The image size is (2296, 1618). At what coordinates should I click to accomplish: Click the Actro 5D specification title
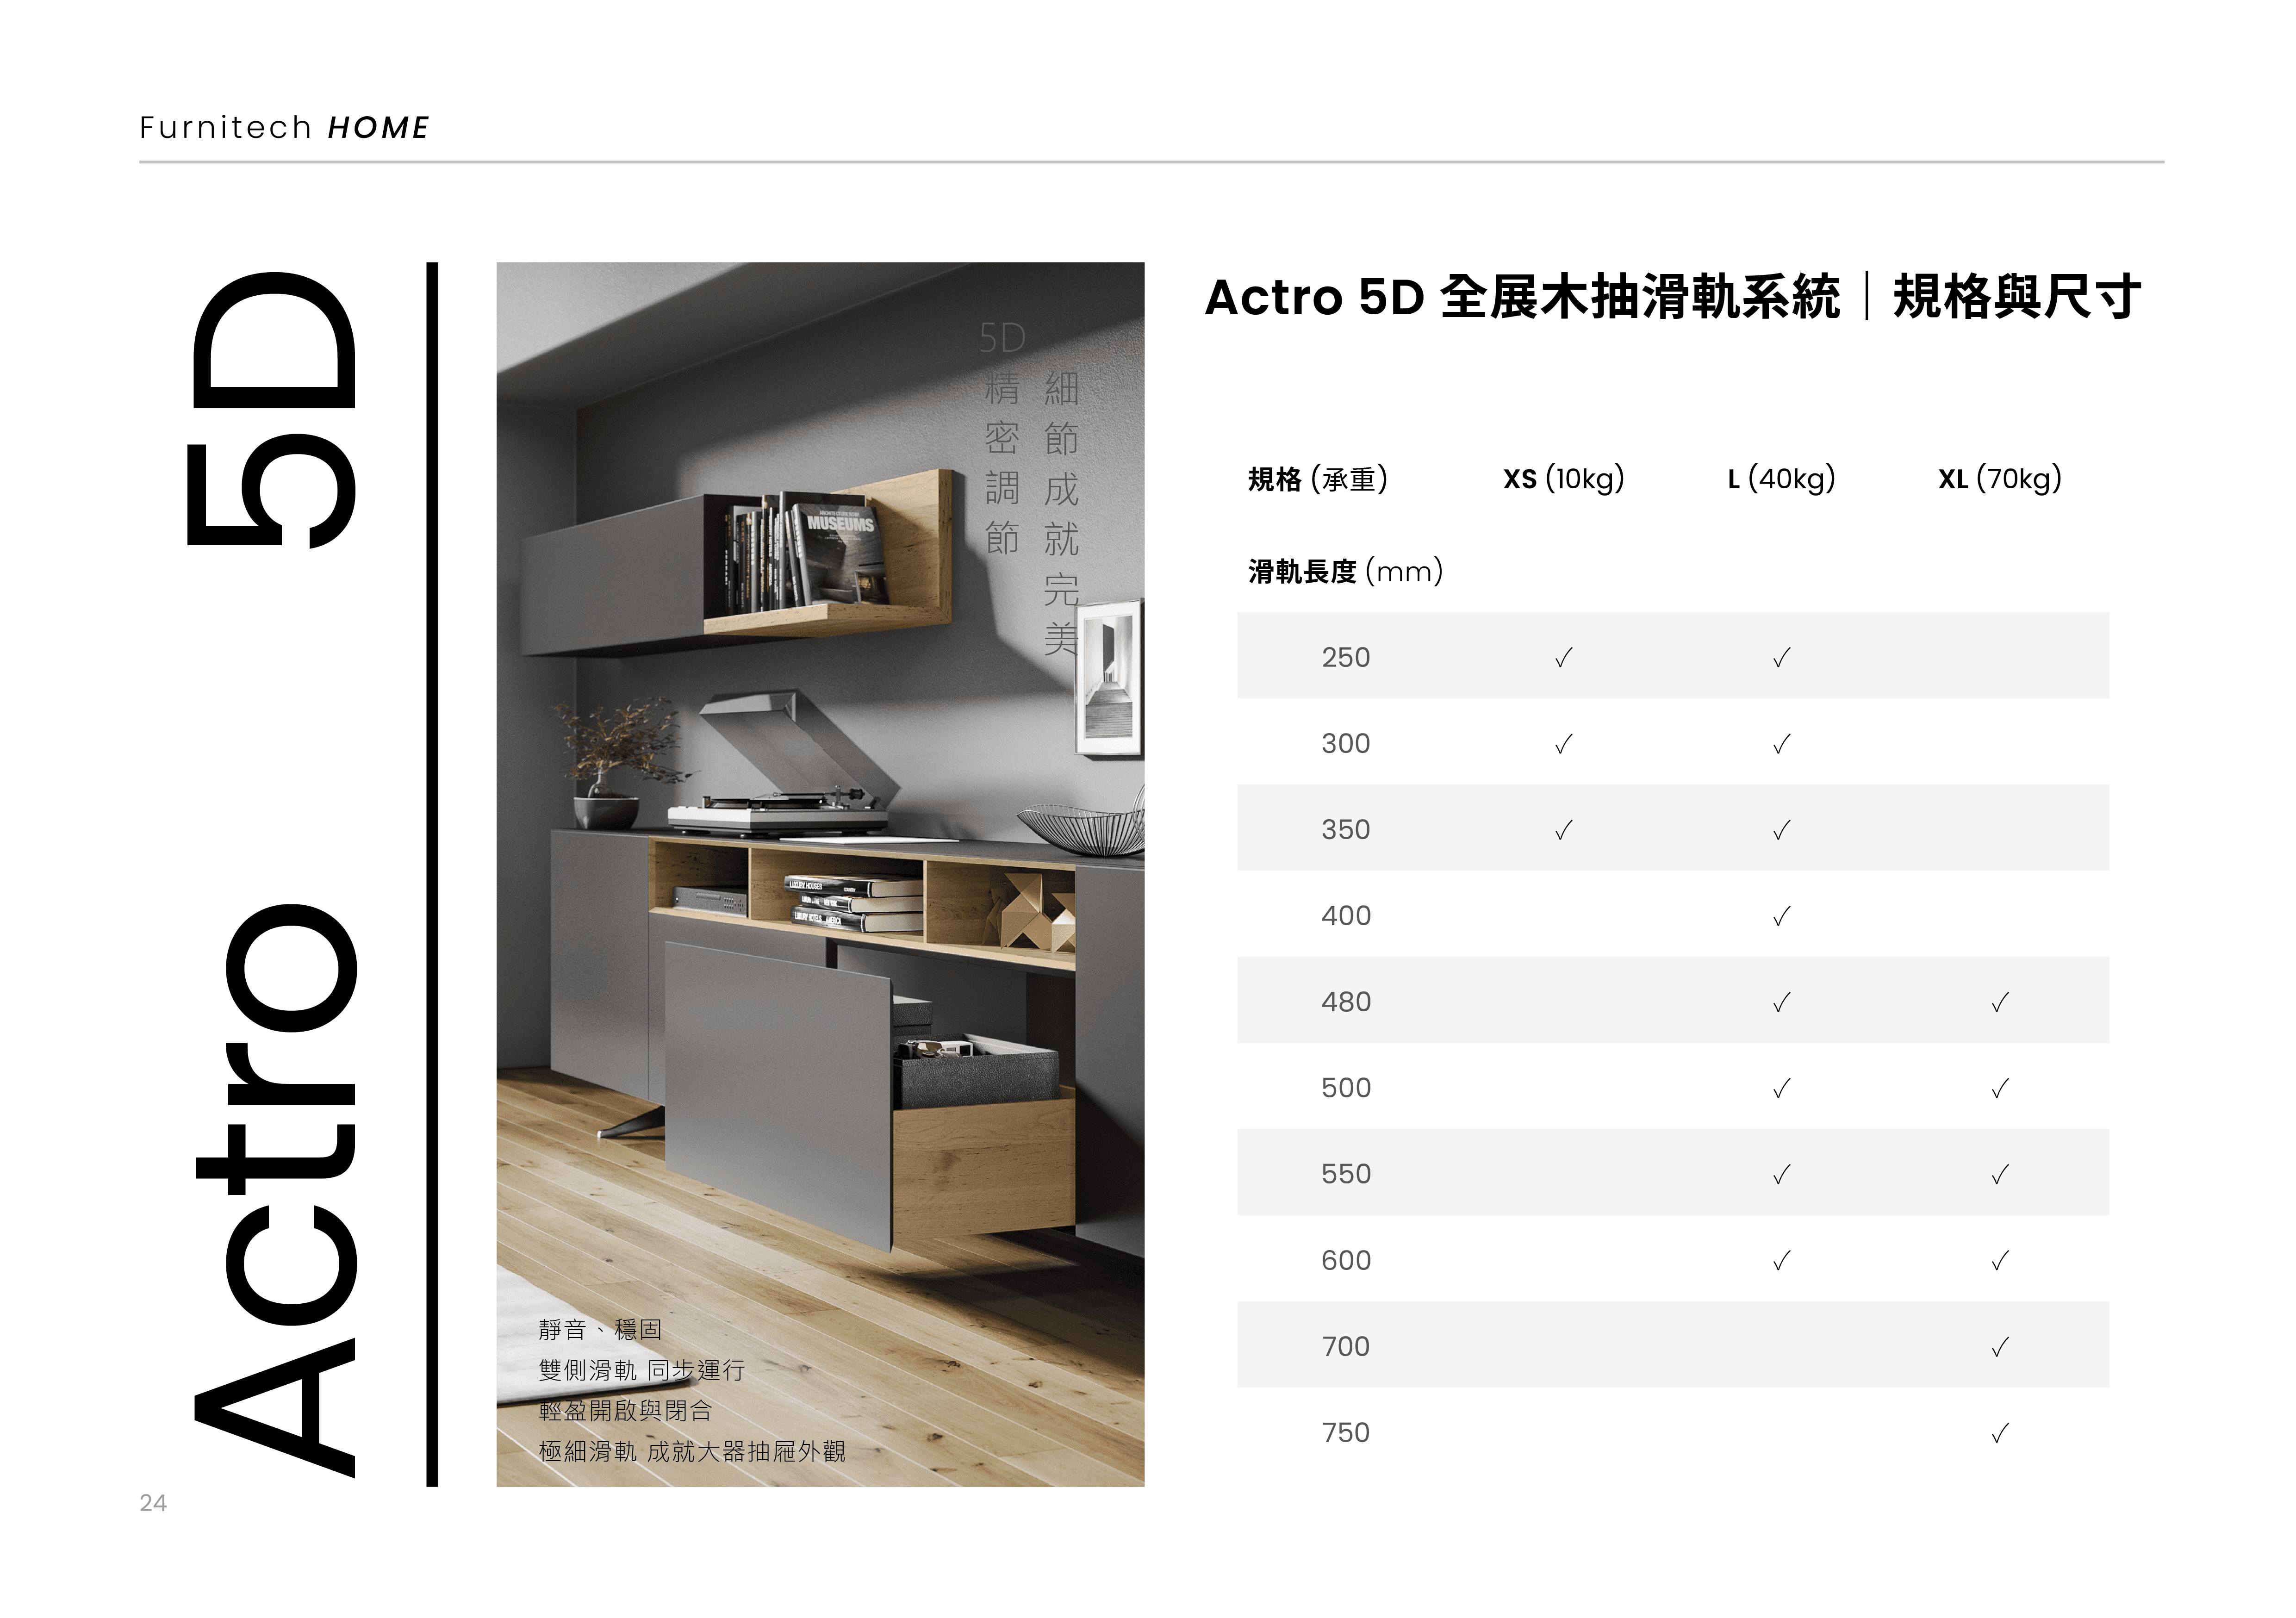point(1672,297)
